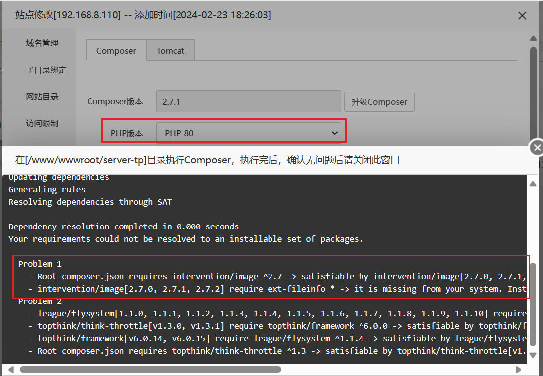Click line 'Root composer.json requires intervention/image'

coord(277,276)
